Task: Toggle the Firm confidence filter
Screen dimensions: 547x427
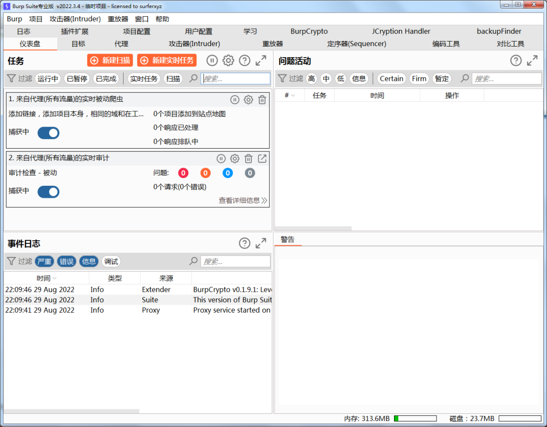Action: tap(419, 79)
